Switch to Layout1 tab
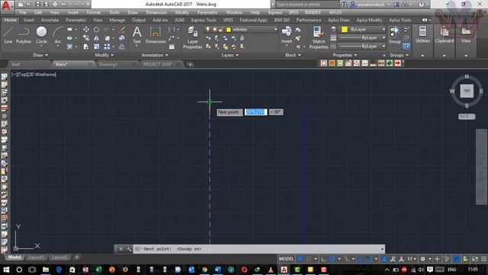488x275 pixels. (x=36, y=257)
